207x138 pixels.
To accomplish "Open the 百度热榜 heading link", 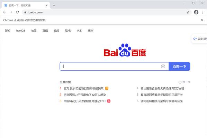I will (x=65, y=82).
